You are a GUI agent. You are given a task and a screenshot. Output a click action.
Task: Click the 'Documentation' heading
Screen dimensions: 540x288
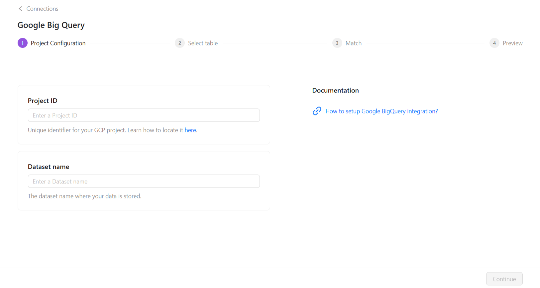tap(335, 90)
